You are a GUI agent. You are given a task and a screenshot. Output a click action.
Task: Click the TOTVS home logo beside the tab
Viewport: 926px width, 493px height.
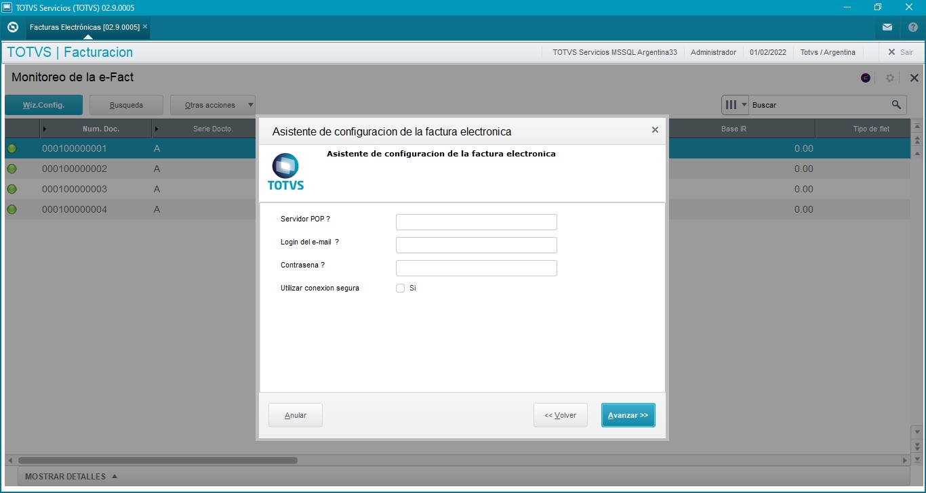tap(12, 27)
